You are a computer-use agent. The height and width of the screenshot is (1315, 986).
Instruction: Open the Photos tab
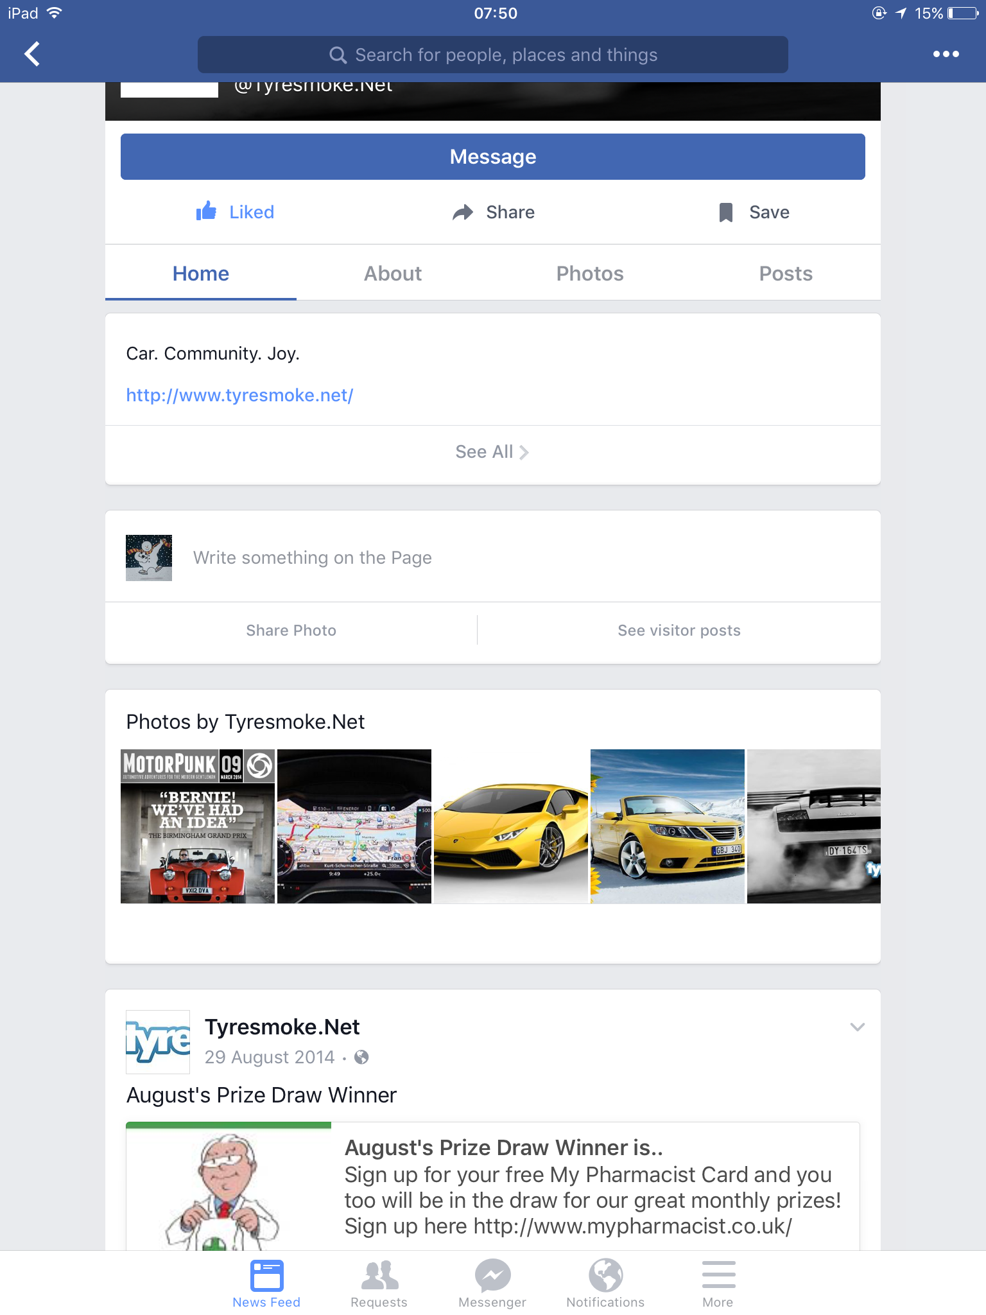pyautogui.click(x=590, y=274)
